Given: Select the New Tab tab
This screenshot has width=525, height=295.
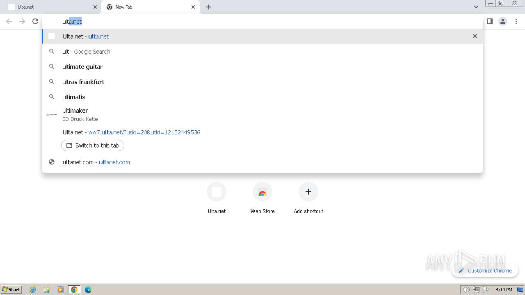Looking at the screenshot, I should coord(150,7).
